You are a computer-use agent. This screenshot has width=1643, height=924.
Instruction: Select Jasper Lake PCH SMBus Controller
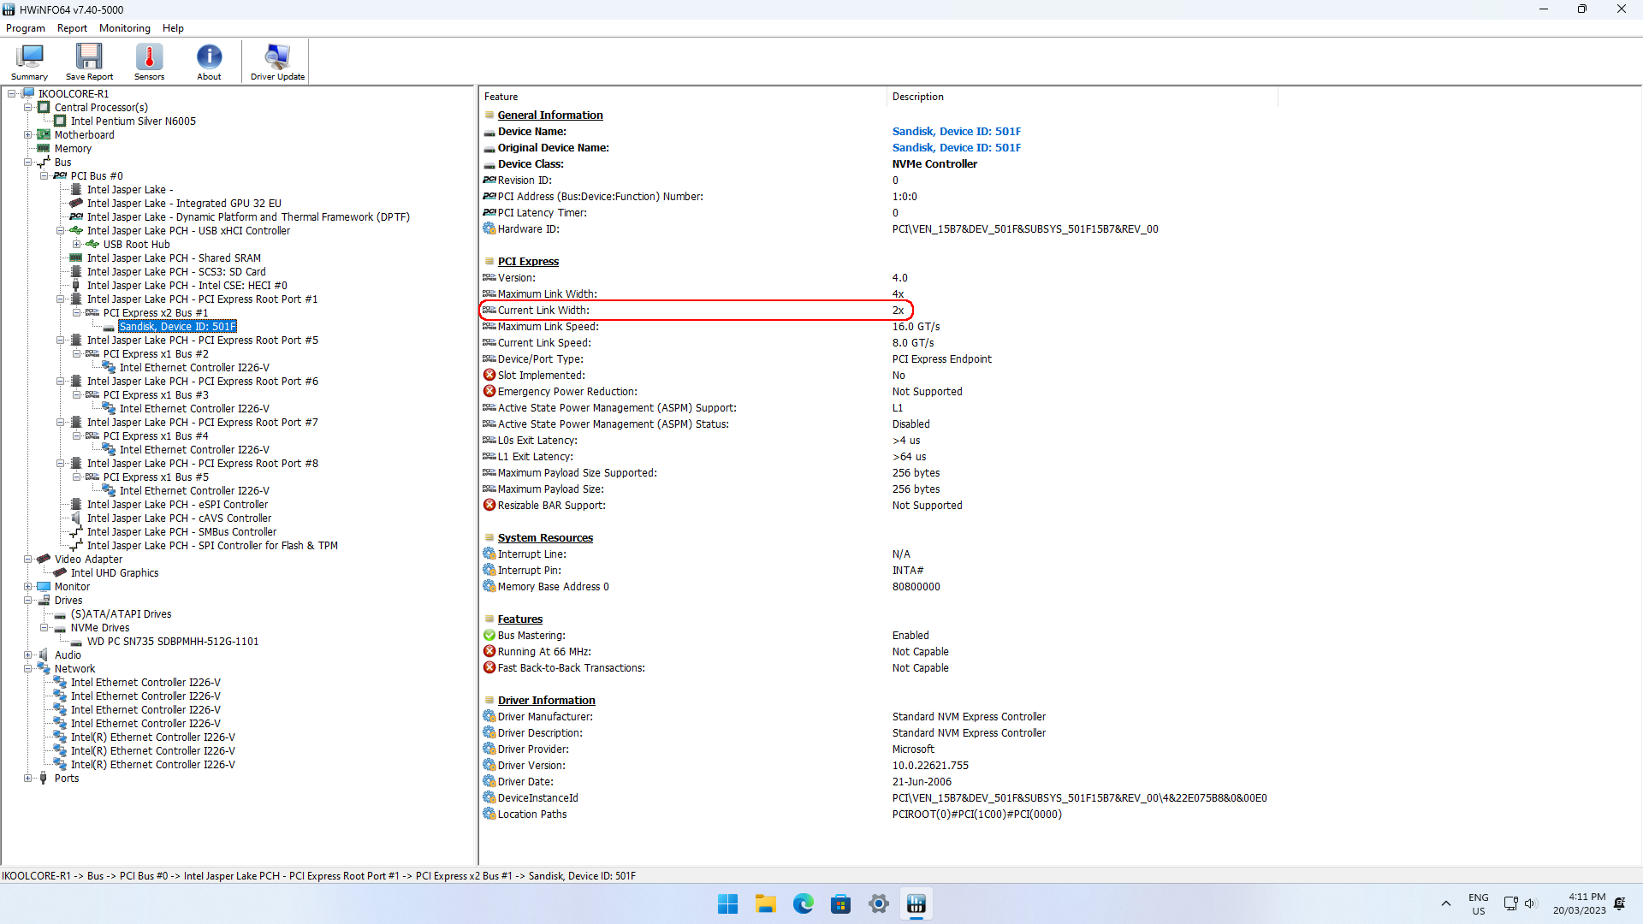click(x=181, y=532)
